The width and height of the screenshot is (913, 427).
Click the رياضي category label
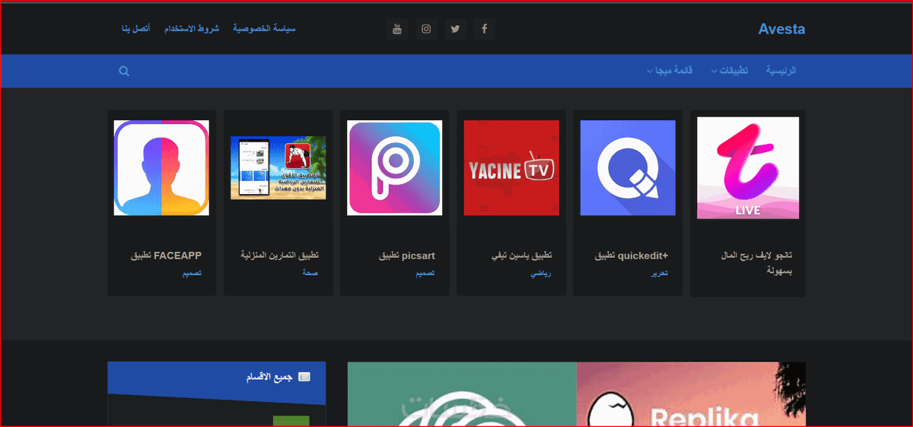[x=541, y=273]
